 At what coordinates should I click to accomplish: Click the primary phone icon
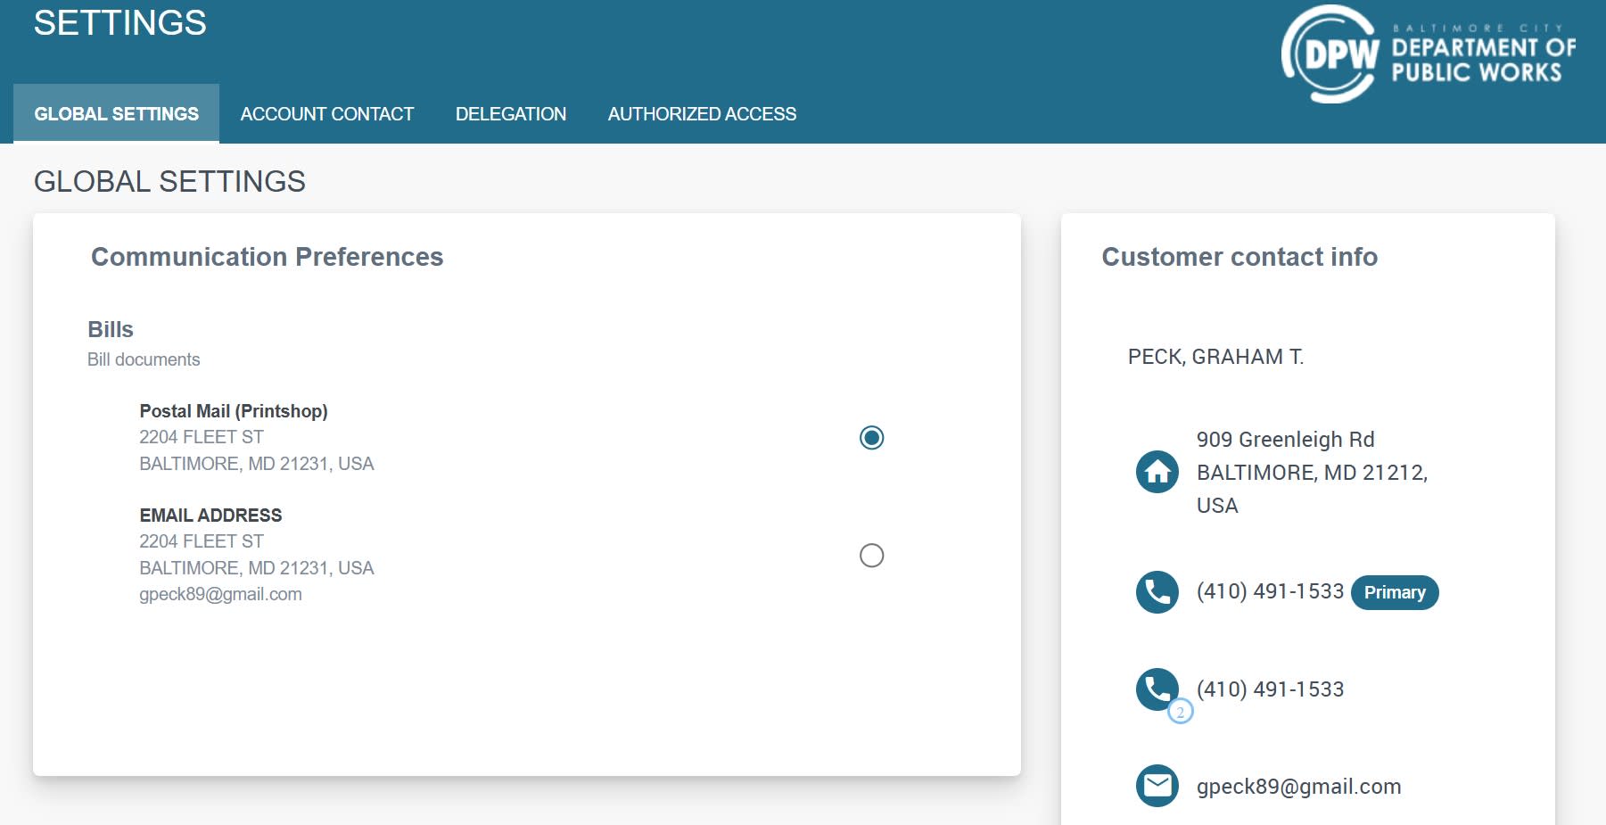pos(1157,592)
